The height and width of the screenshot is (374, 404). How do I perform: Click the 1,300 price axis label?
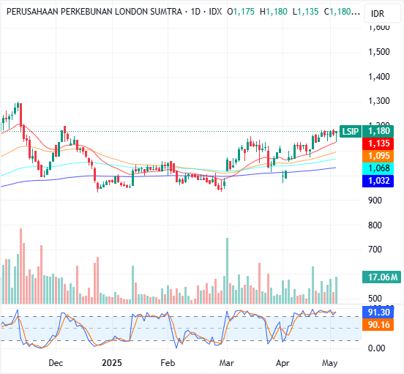379,101
